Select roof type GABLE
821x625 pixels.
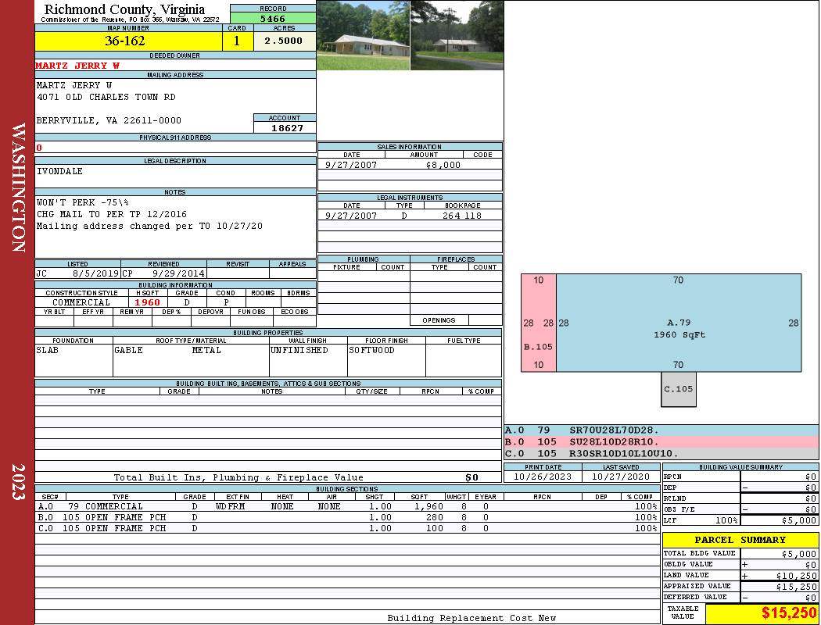click(129, 351)
